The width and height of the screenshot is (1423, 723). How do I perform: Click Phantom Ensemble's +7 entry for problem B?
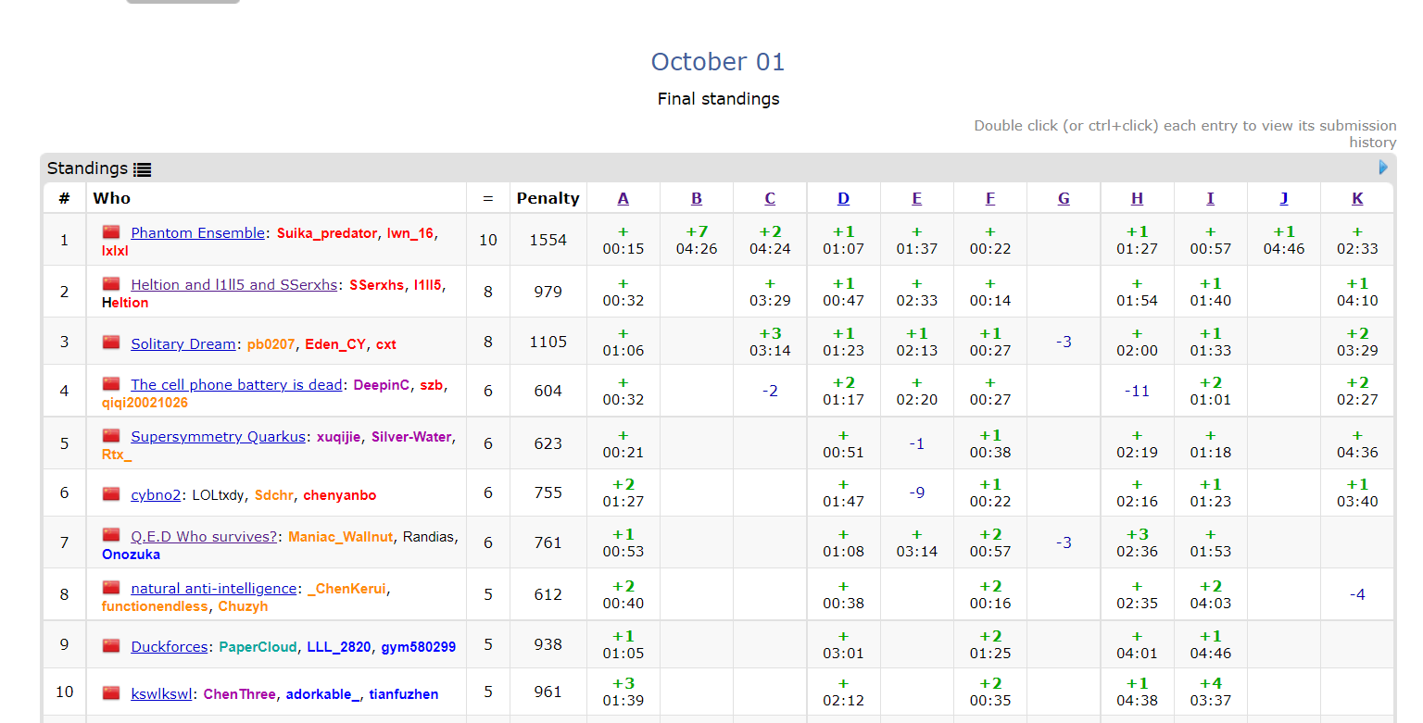pos(696,240)
